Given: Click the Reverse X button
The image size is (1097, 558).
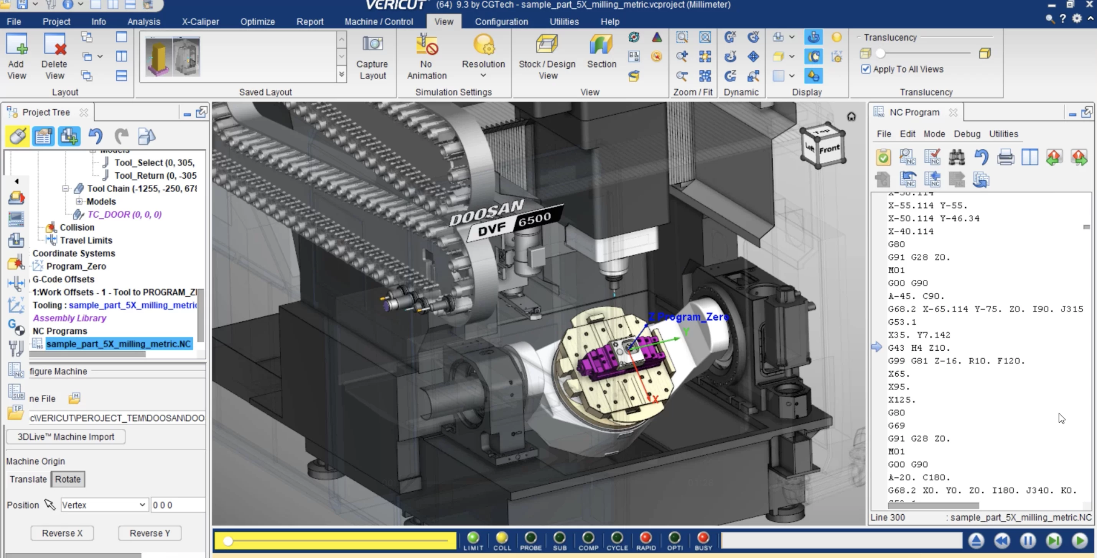Looking at the screenshot, I should tap(62, 533).
